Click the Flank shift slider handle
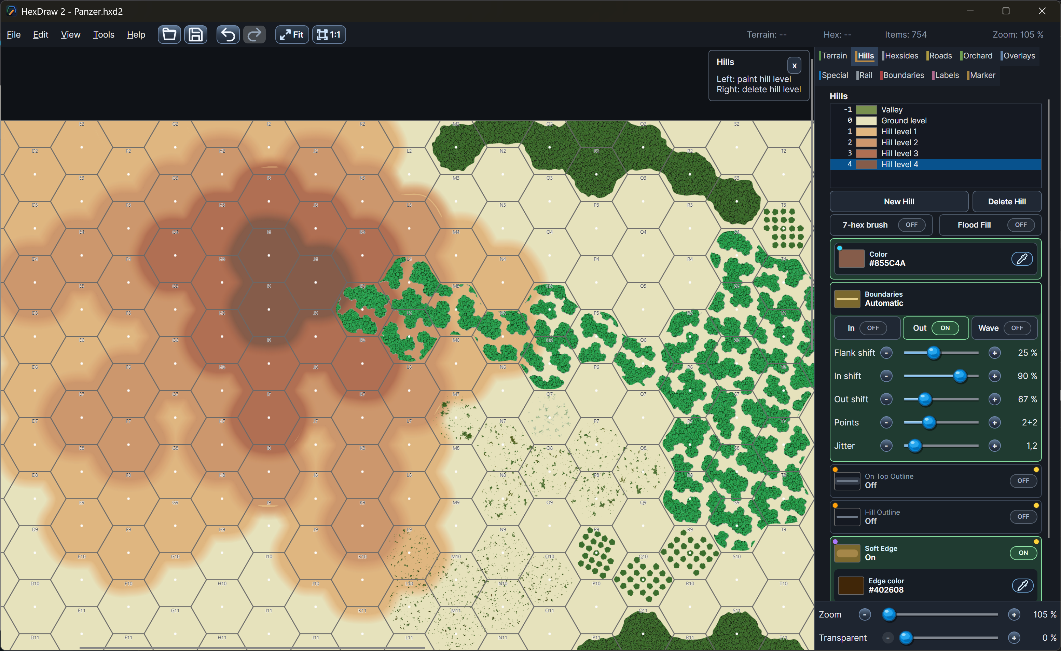 point(933,353)
